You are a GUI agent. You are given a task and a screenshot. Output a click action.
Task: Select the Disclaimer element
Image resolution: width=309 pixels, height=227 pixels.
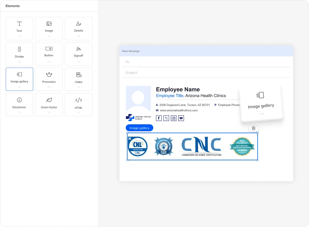[19, 104]
